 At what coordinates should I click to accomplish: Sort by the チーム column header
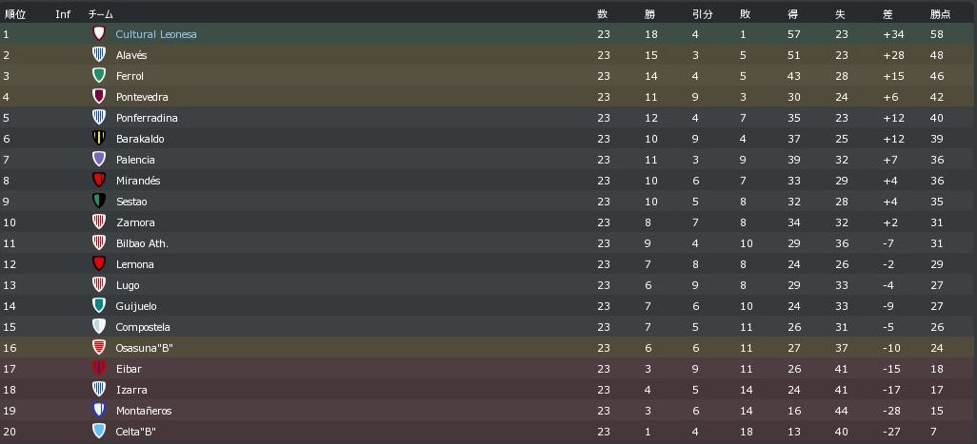tap(101, 14)
